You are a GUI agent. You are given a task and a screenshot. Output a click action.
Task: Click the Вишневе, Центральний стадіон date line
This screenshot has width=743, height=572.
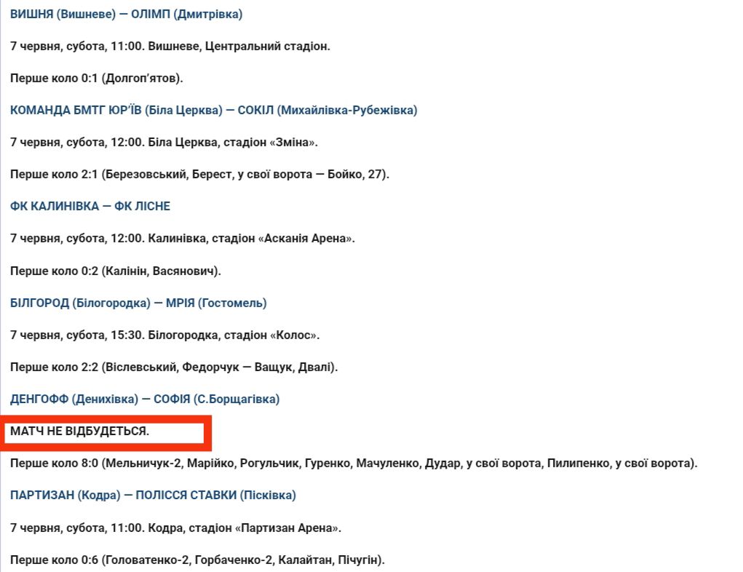tap(170, 47)
